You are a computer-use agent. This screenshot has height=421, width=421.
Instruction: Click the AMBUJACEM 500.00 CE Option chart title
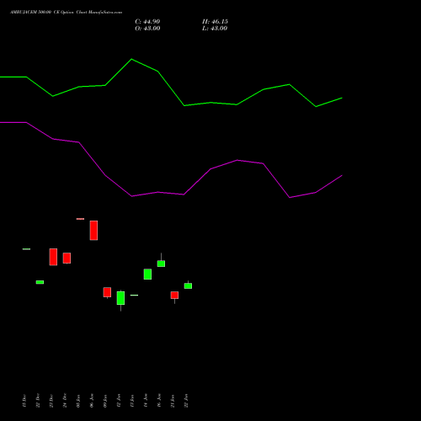pyautogui.click(x=66, y=13)
